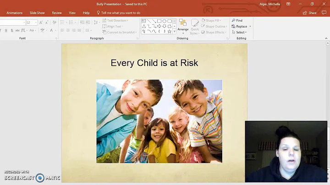The height and width of the screenshot is (185, 330).
Task: Select the Triangle shape
Action: [x=144, y=26]
